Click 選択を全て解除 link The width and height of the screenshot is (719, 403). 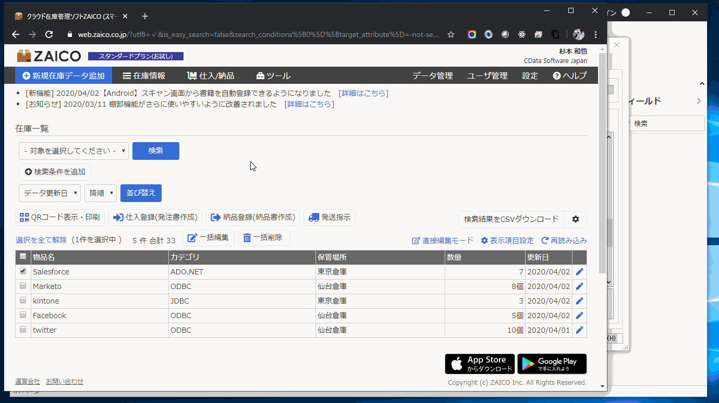[41, 240]
